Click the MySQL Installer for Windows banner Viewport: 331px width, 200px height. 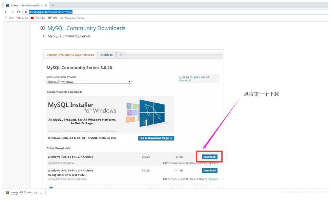pos(110,115)
